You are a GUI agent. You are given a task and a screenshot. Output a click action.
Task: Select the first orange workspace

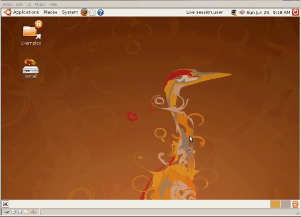tap(276, 204)
